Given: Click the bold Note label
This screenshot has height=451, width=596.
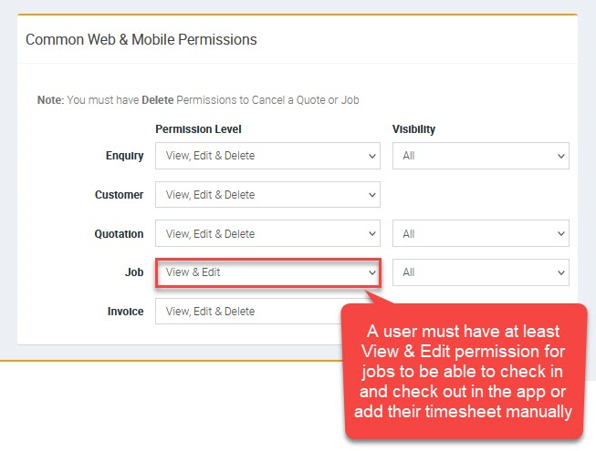Looking at the screenshot, I should (49, 99).
